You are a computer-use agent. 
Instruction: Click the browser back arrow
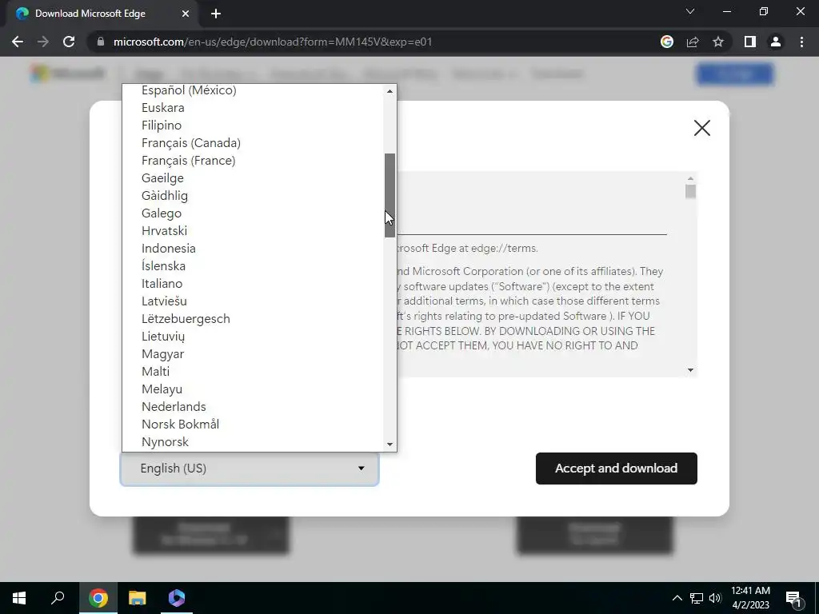click(x=18, y=42)
